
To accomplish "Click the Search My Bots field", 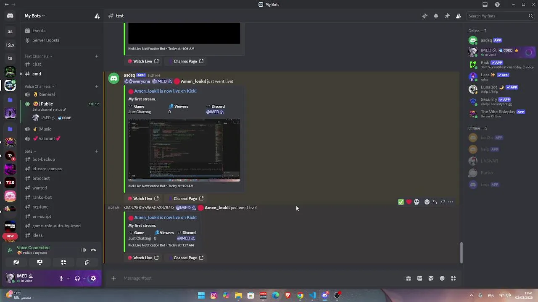I will click(x=500, y=16).
